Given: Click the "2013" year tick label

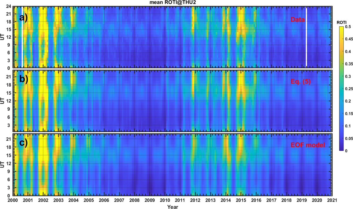Looking at the screenshot, I should [x=210, y=201].
